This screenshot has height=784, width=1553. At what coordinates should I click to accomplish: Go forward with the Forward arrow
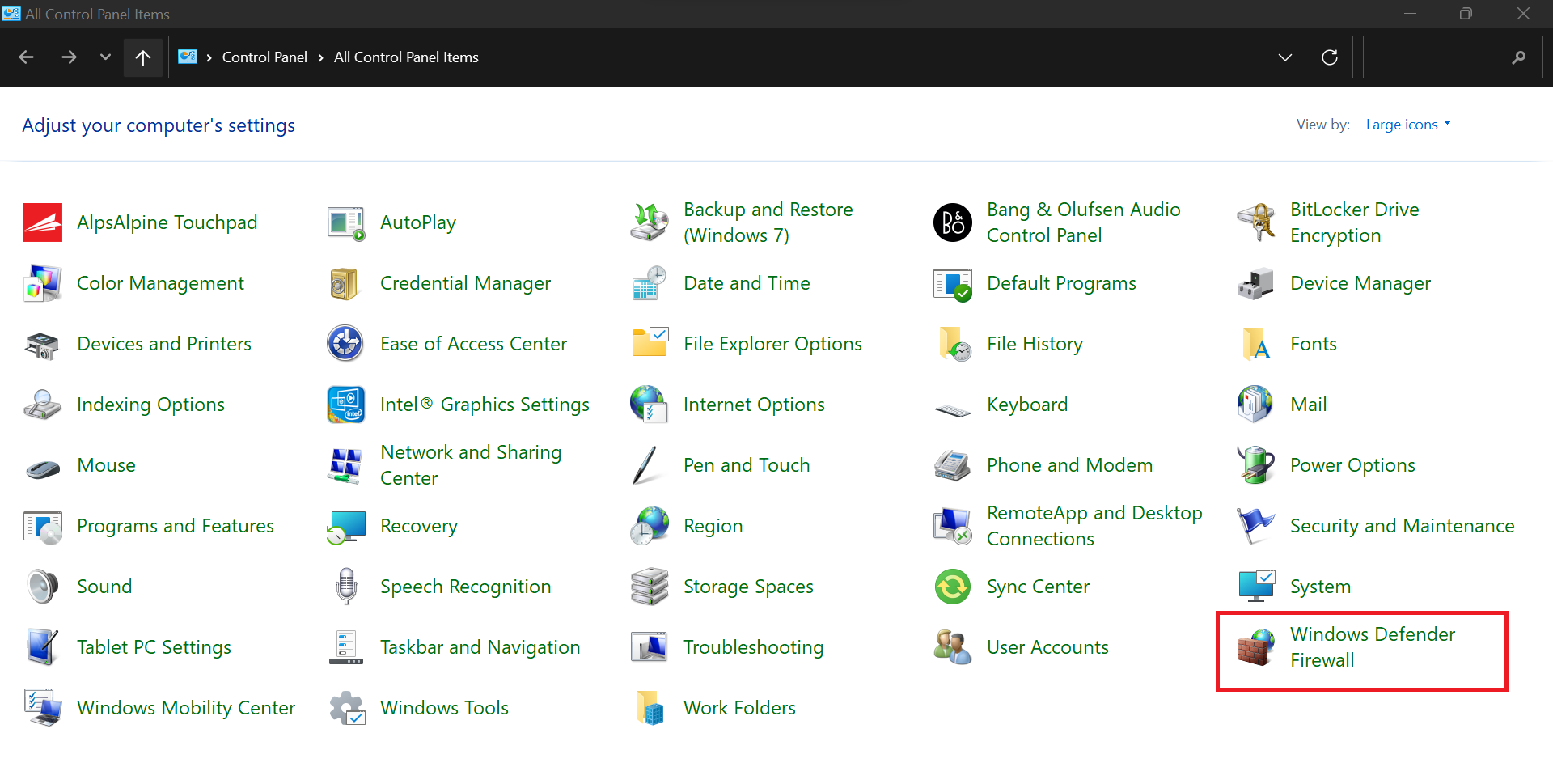pos(69,57)
